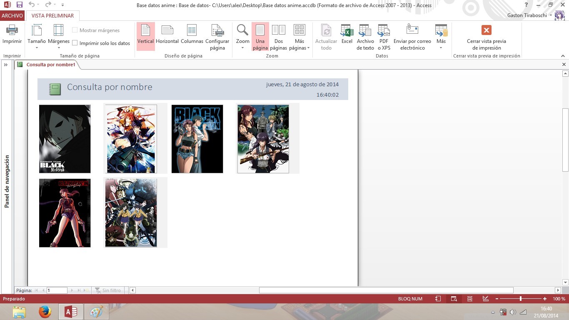This screenshot has width=569, height=320.
Task: Select the VISTA PRELIMINAR ribbon tab
Action: [52, 15]
